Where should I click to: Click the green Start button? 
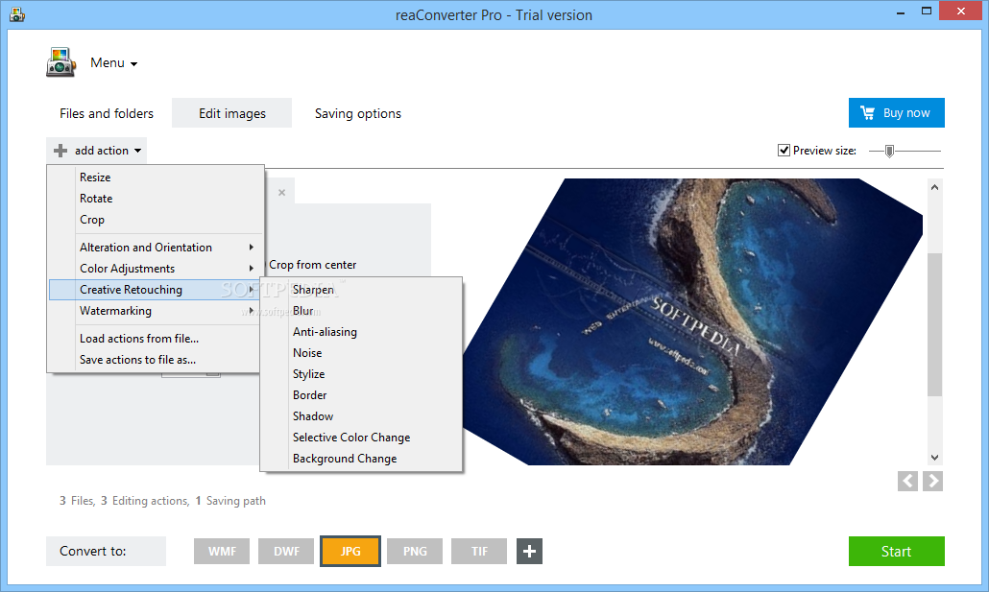896,552
